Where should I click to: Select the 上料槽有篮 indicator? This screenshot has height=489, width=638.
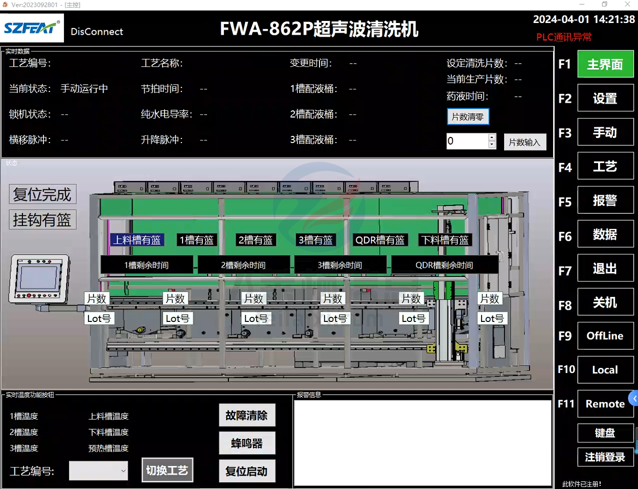click(x=137, y=240)
